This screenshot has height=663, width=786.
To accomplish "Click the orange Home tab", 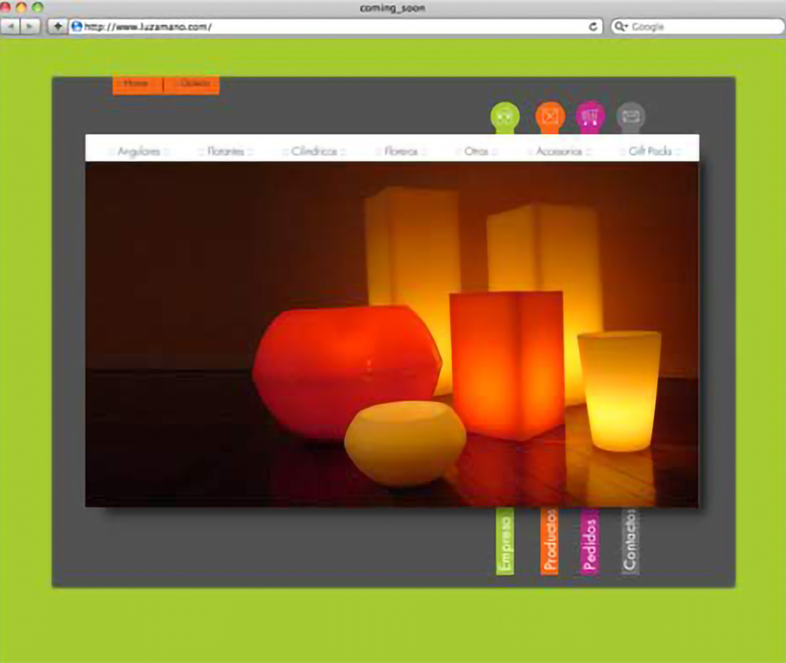I will pos(137,84).
